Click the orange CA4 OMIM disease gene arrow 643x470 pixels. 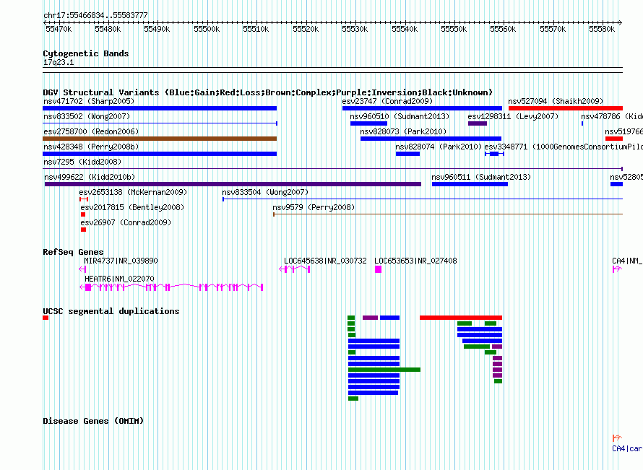[x=617, y=438]
